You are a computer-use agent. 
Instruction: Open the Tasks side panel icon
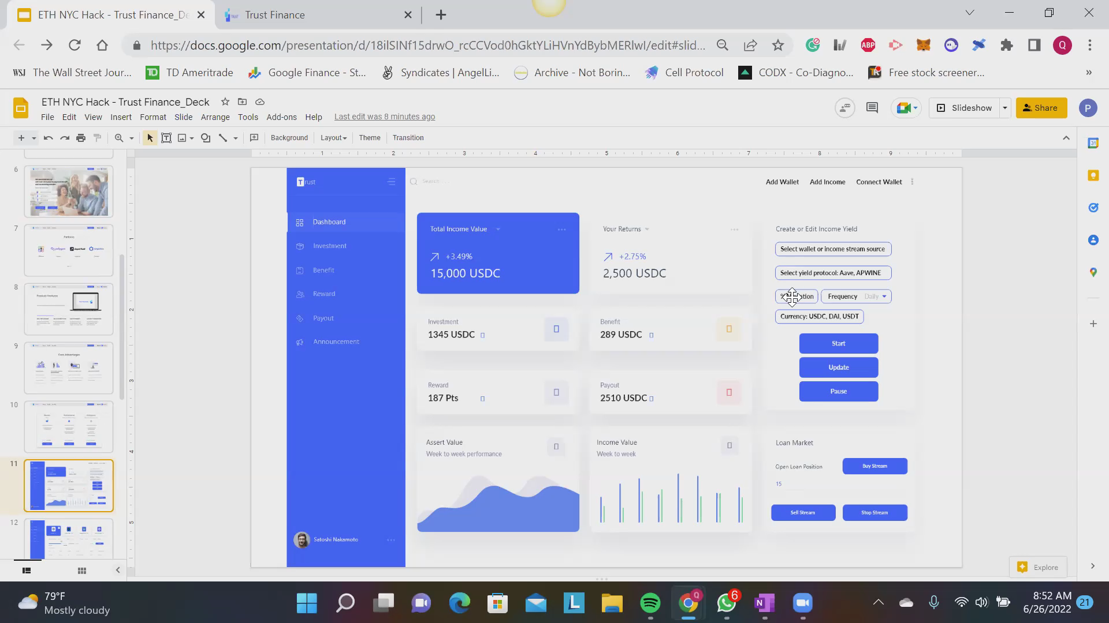1093,208
